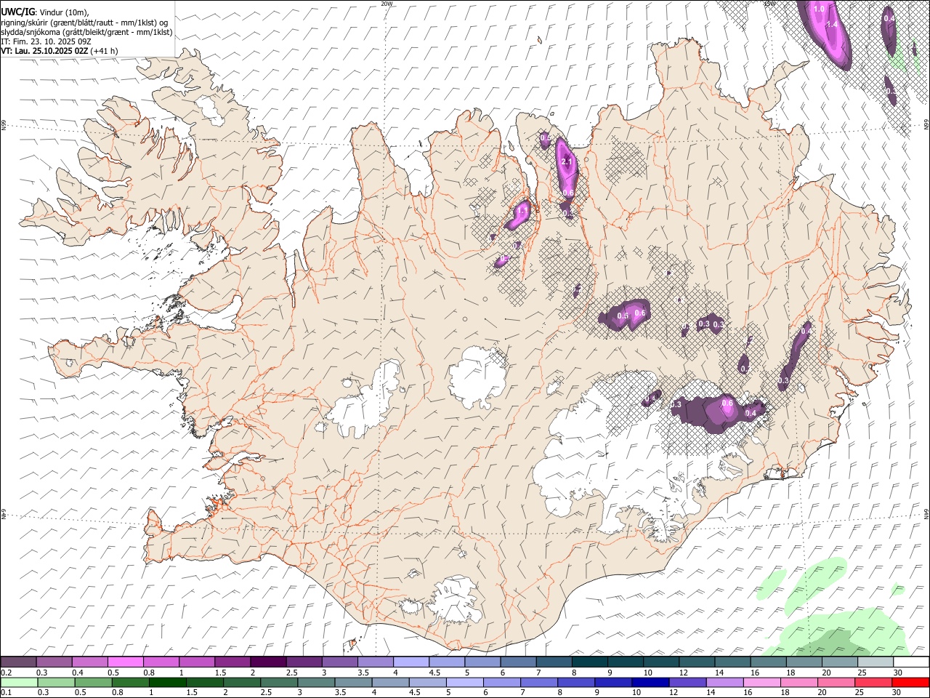Image resolution: width=930 pixels, height=698 pixels.
Task: Click the '(+41 h)' forecast offset text
Action: point(105,51)
